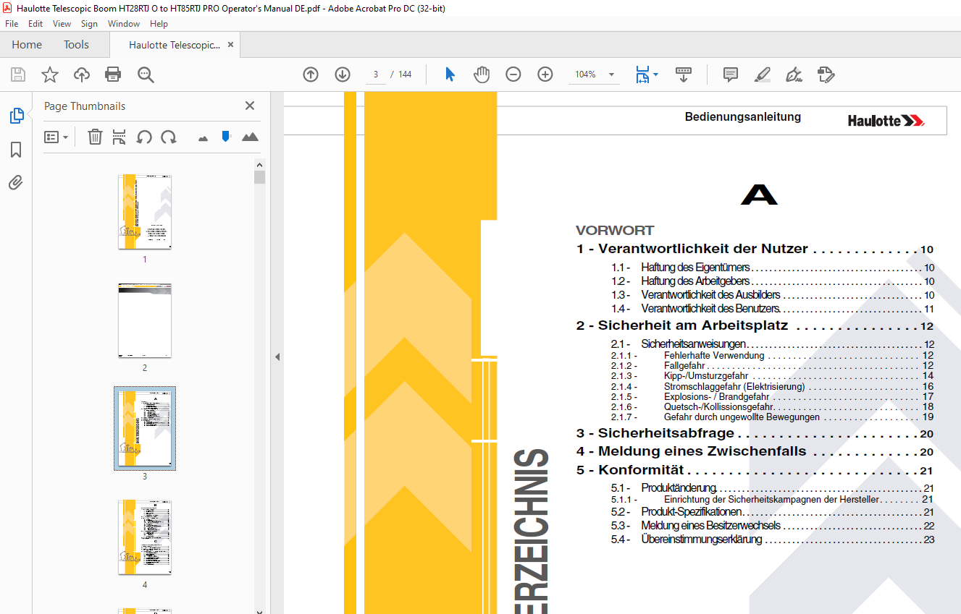
Task: Select the Highlight text pen tool
Action: pos(762,74)
